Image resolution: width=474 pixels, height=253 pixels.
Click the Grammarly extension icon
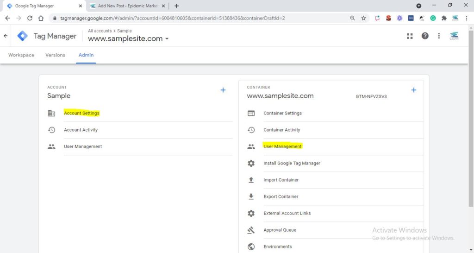pyautogui.click(x=433, y=18)
